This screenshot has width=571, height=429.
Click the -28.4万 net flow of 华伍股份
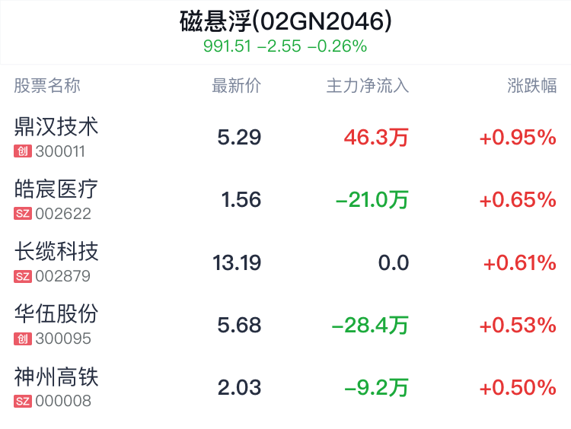[370, 326]
